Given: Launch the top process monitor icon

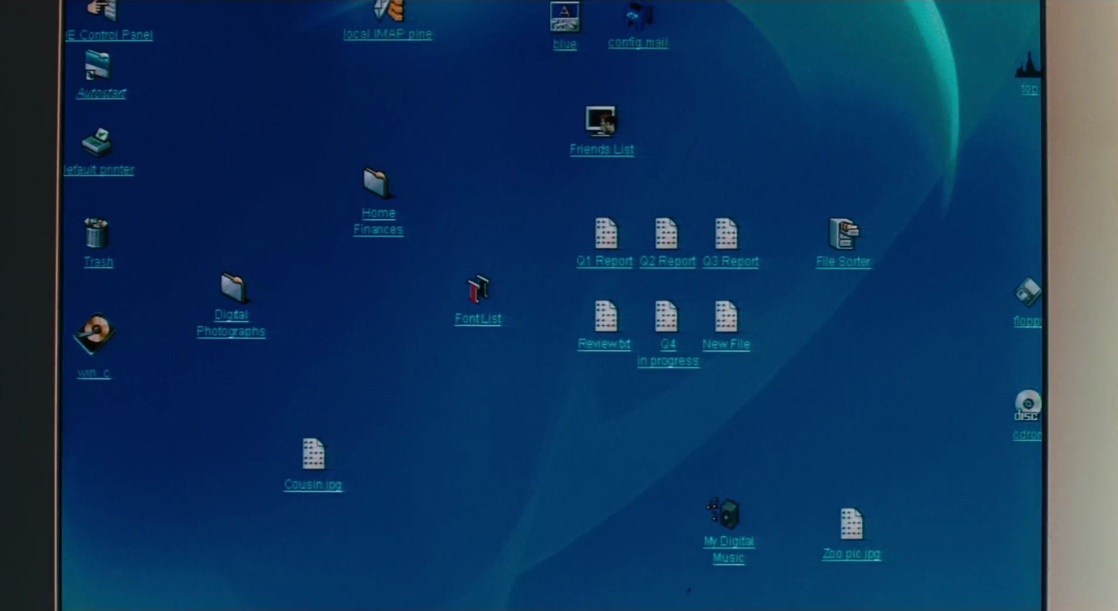Looking at the screenshot, I should click(1029, 65).
